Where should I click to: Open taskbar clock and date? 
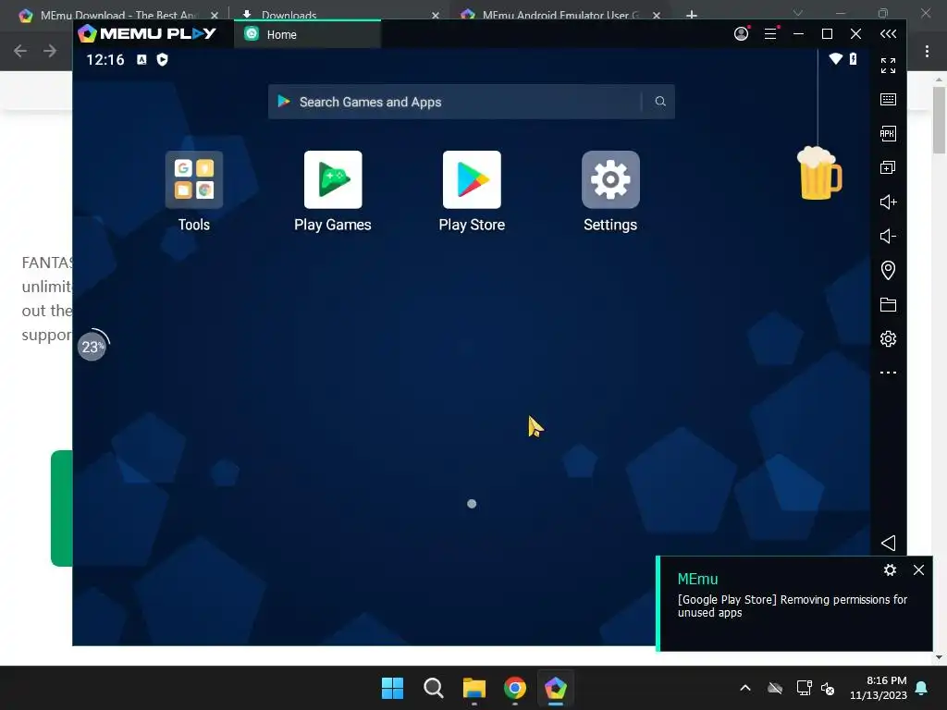[x=879, y=688]
